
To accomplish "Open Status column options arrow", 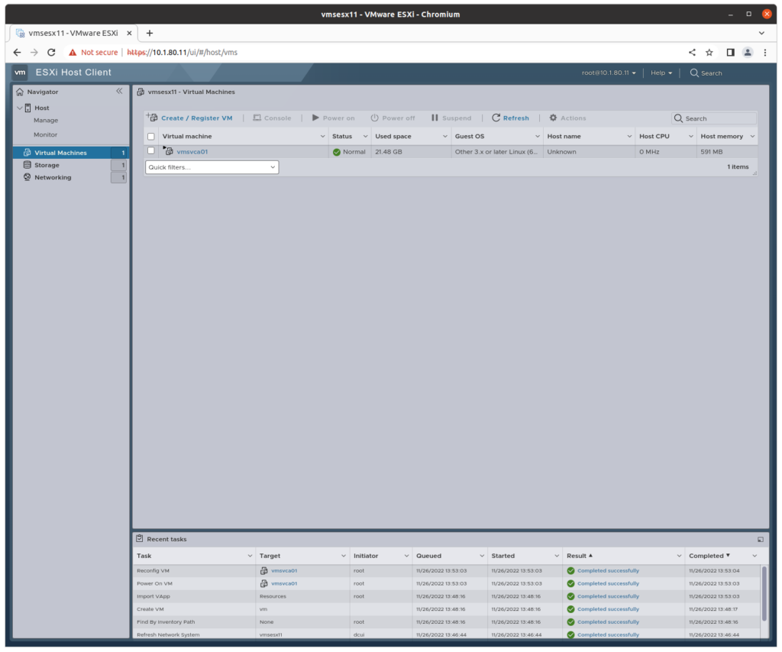I will [x=365, y=137].
